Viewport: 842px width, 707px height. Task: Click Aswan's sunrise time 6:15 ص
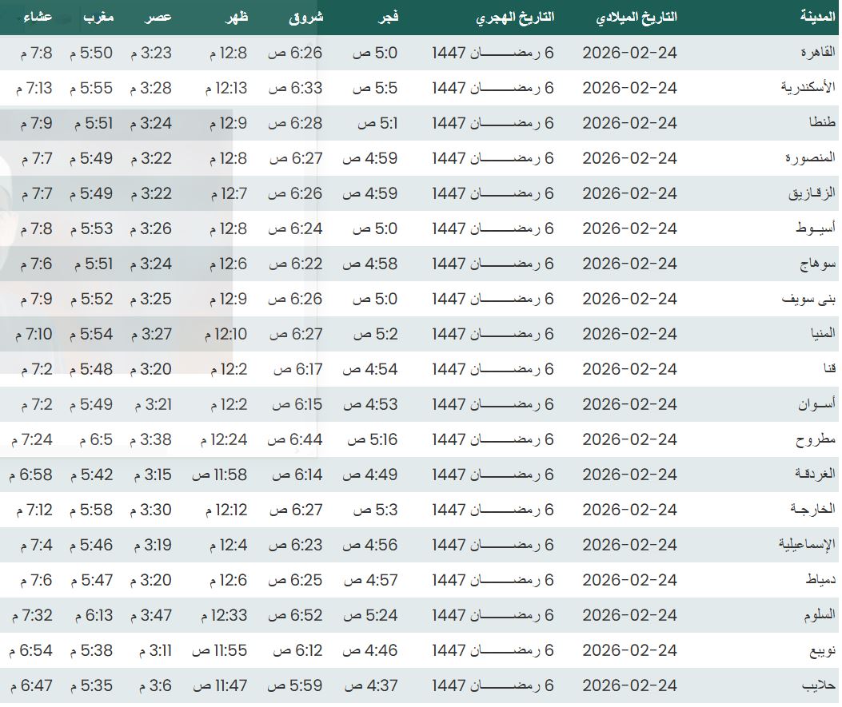[297, 404]
